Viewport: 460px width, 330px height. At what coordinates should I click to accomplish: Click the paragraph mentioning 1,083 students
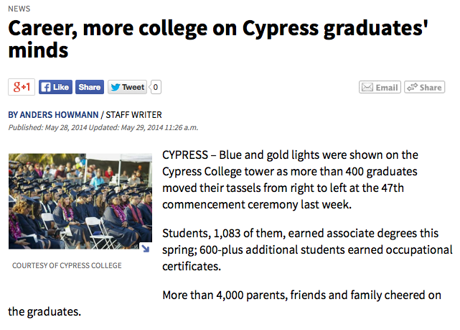click(x=307, y=249)
